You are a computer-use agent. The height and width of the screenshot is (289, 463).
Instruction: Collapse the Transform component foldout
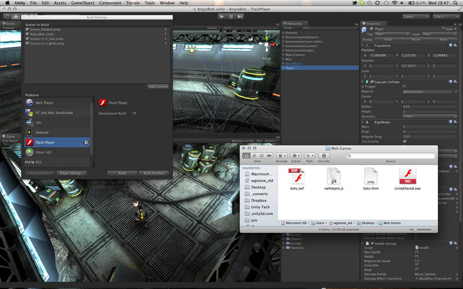[x=363, y=46]
